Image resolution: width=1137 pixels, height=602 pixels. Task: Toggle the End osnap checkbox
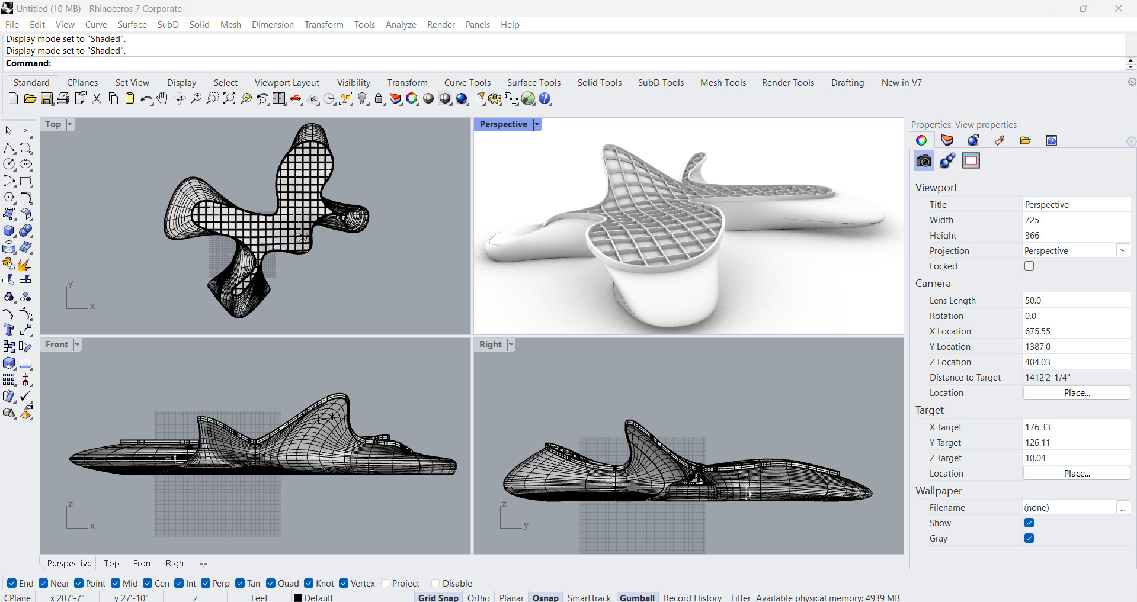[12, 583]
